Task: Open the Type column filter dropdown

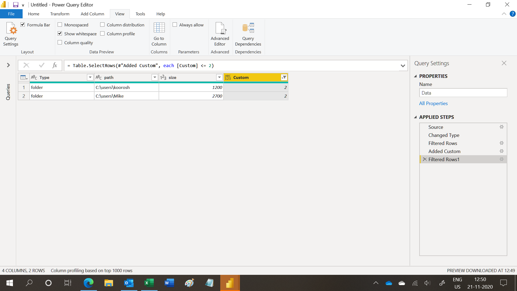Action: coord(90,78)
